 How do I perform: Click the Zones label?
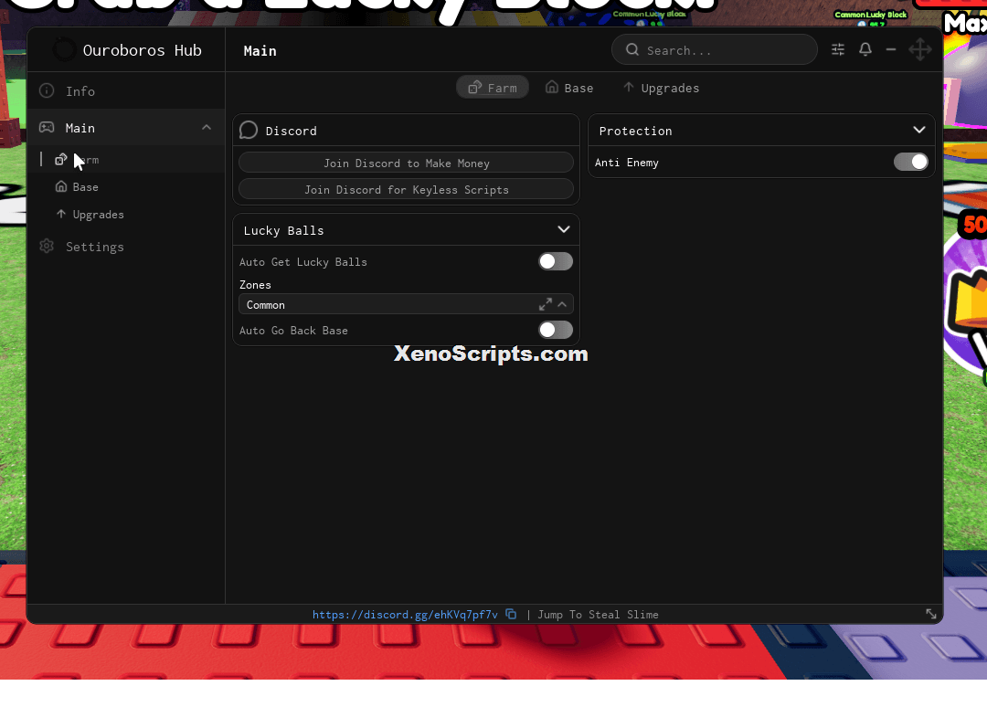[255, 285]
